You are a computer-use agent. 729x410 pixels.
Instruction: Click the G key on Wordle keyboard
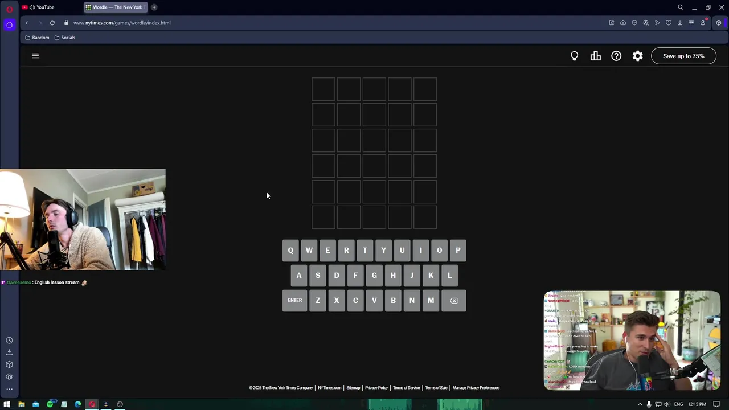(x=374, y=276)
